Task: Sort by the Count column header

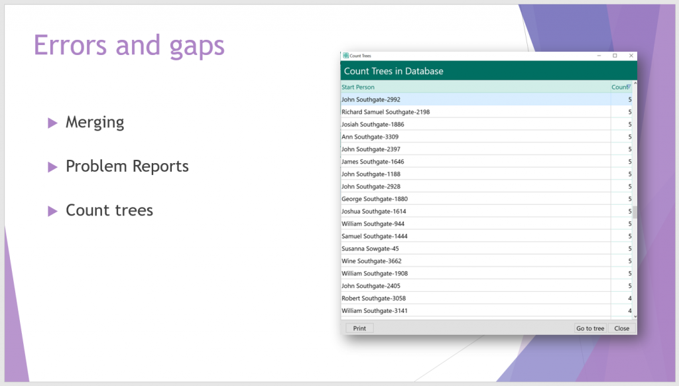Action: [x=619, y=87]
